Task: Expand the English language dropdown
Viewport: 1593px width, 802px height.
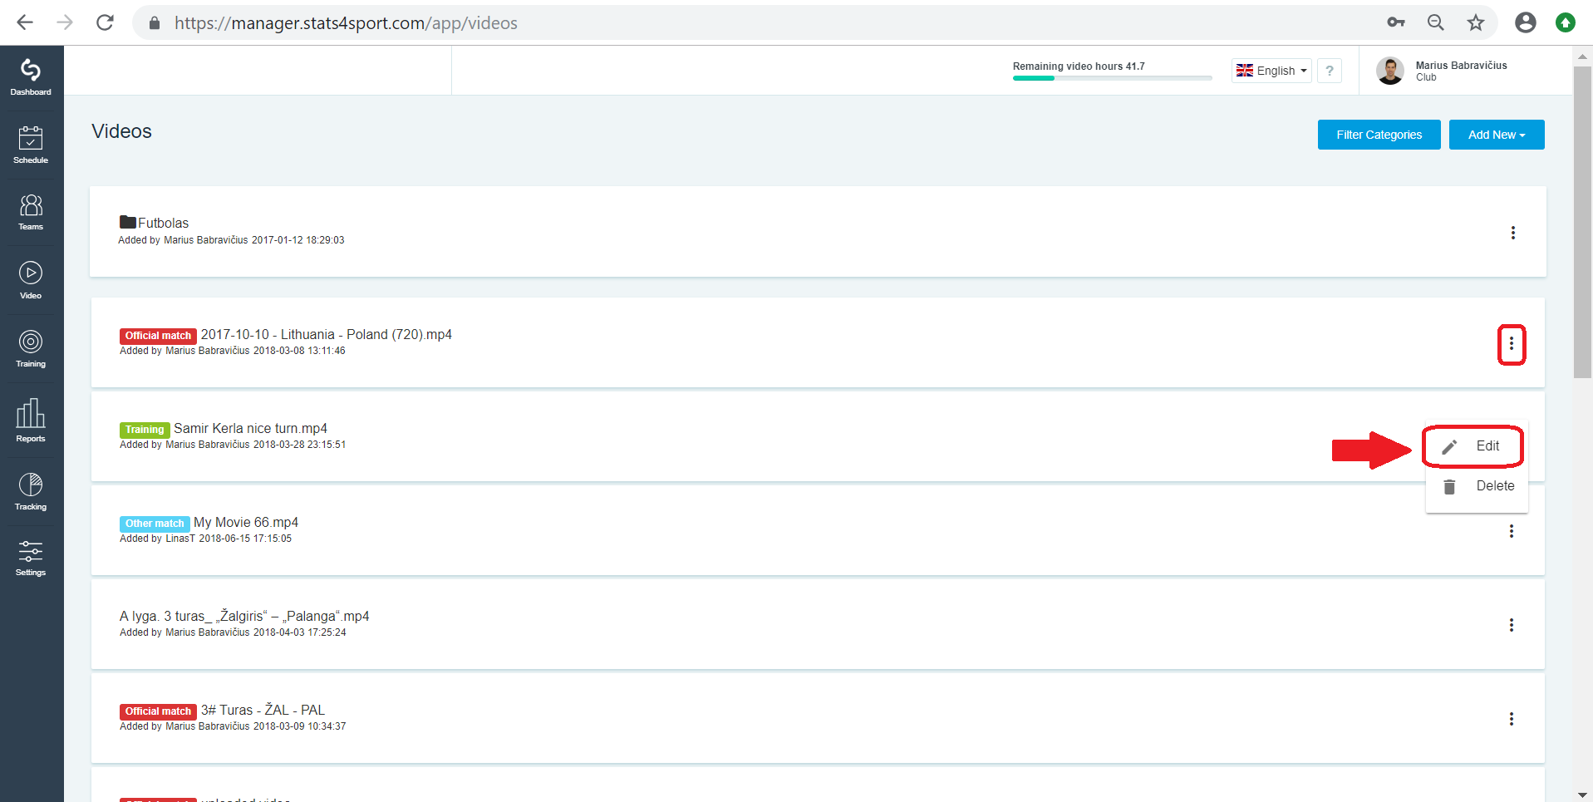Action: pyautogui.click(x=1271, y=71)
